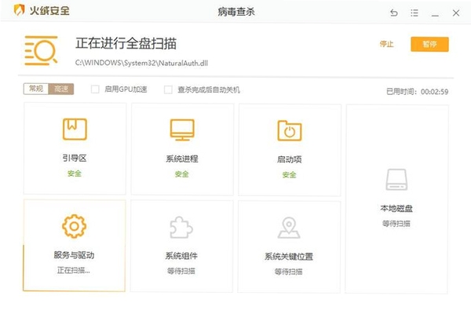Viewport: 471px width, 310px height.
Task: Click the 等待扫描 status under 系统组件
Action: [181, 271]
